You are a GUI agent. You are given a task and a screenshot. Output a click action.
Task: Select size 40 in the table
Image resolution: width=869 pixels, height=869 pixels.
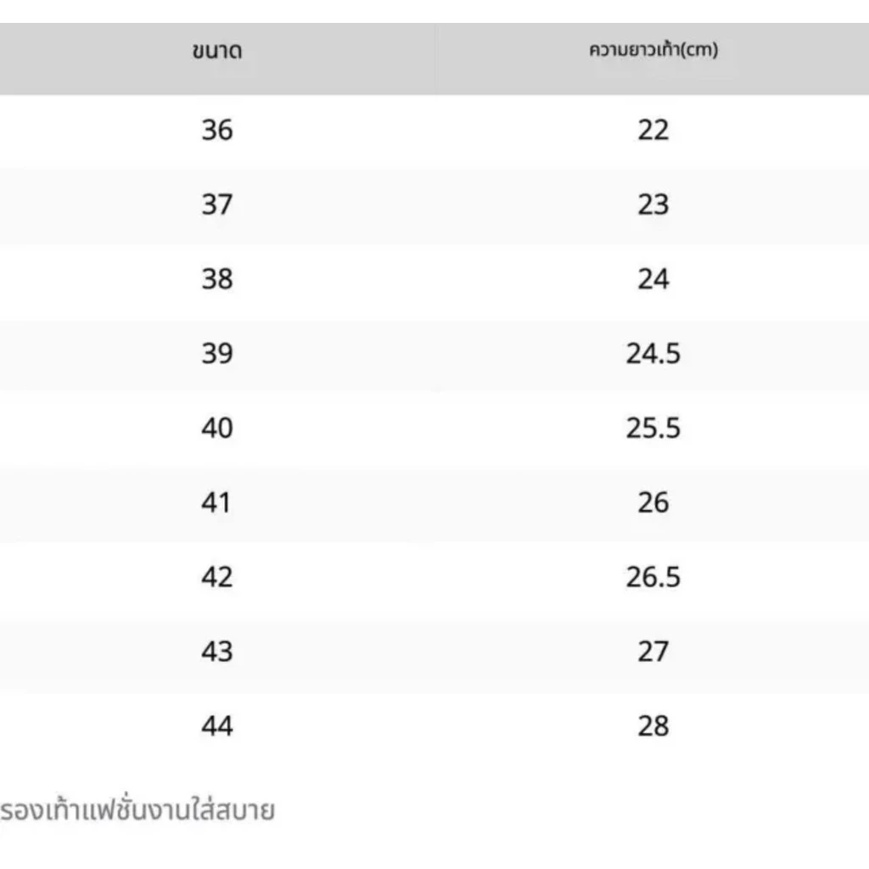coord(217,428)
